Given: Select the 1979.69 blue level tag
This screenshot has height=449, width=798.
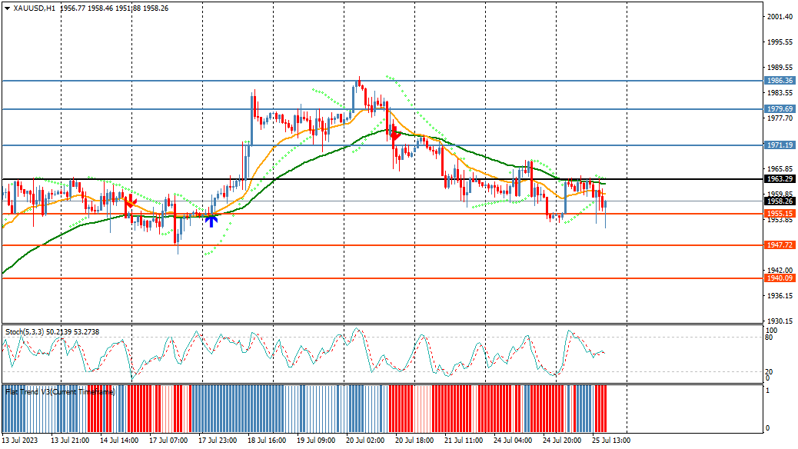Looking at the screenshot, I should 780,109.
